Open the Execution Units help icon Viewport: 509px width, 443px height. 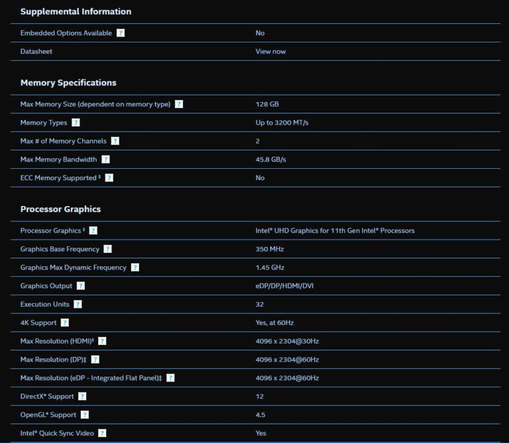[78, 304]
